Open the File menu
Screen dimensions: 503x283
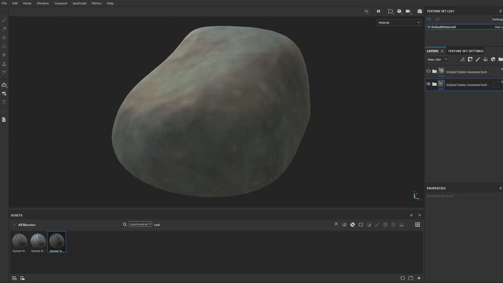5,3
